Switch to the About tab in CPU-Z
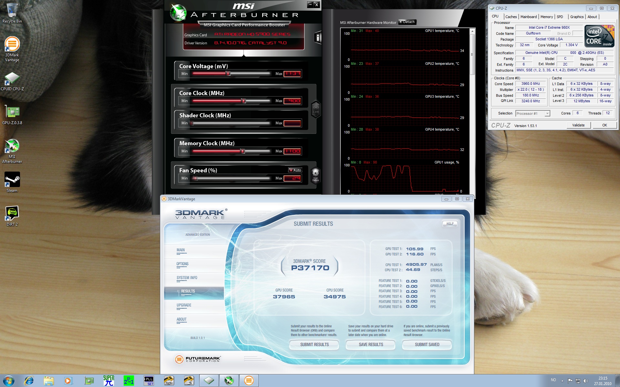This screenshot has width=620, height=387. 592,17
